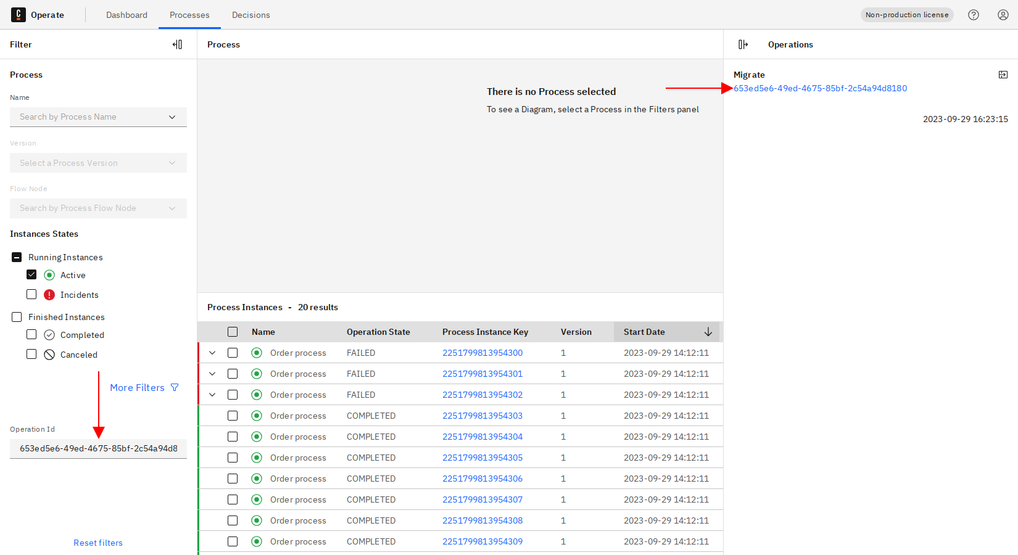Viewport: 1018px width, 555px height.
Task: Enable the Incidents checkbox
Action: [x=31, y=295]
